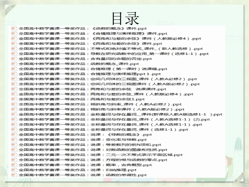Click the icon beside 说课：方程的根与函数的零点.ppt
249x187 pixels.
click(x=14, y=160)
